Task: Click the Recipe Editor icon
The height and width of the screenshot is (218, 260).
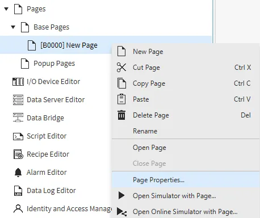Action: (x=18, y=154)
